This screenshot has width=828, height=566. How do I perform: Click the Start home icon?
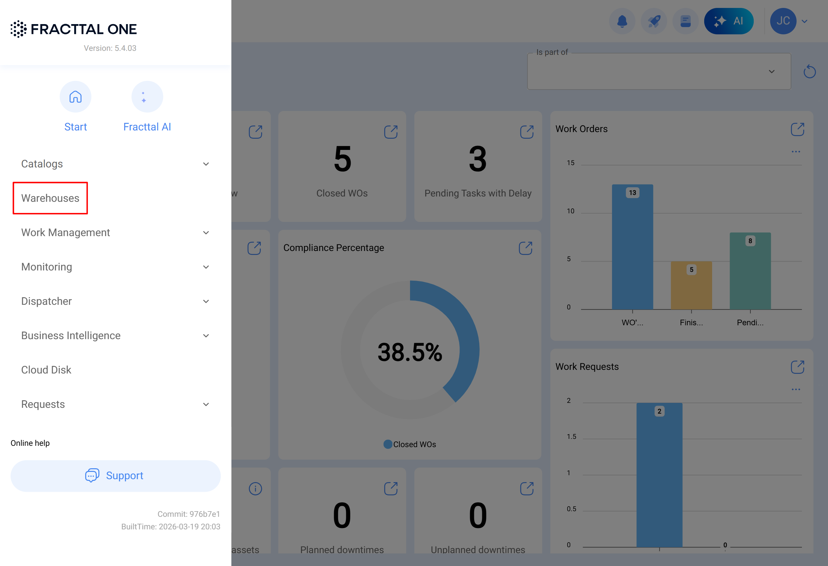click(x=76, y=97)
